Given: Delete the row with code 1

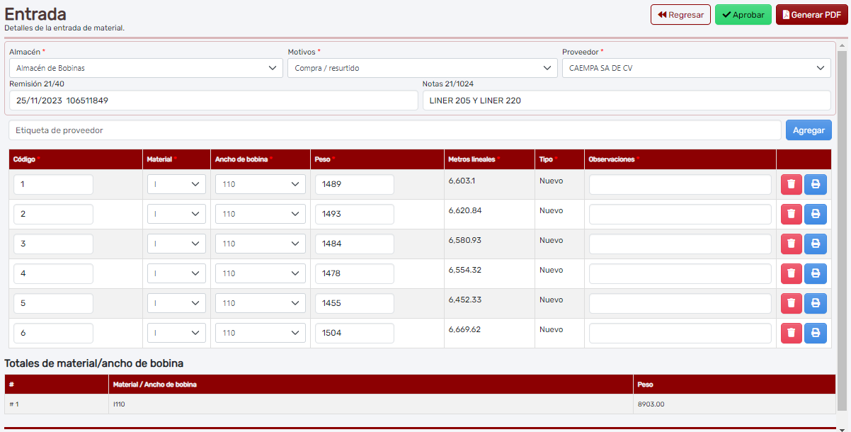Looking at the screenshot, I should tap(791, 184).
